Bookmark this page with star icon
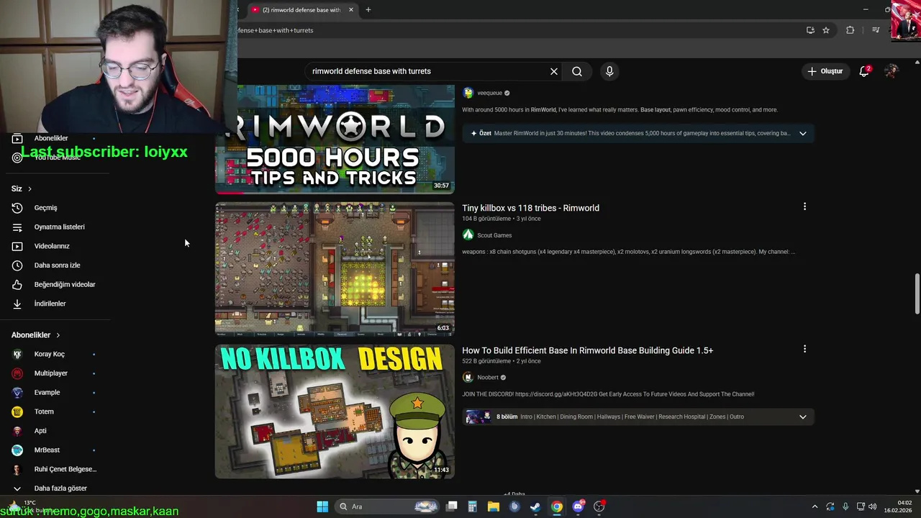 point(826,30)
